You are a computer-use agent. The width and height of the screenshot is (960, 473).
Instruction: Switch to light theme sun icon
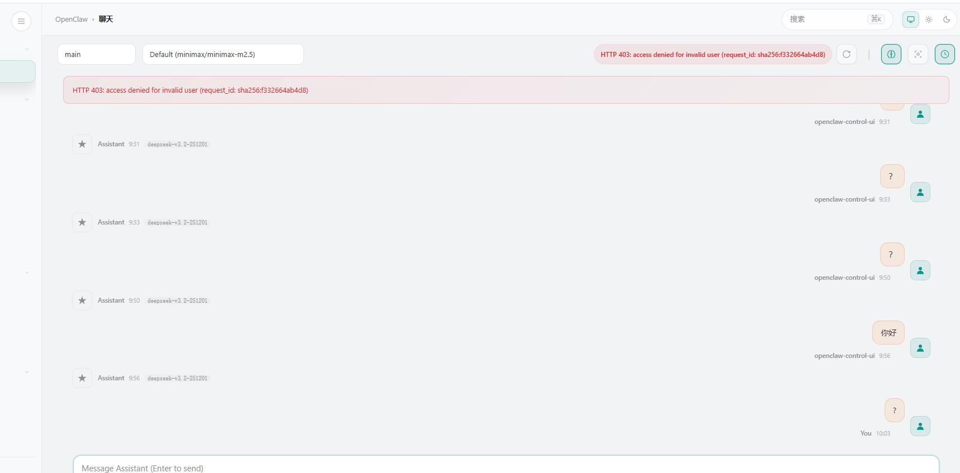929,20
